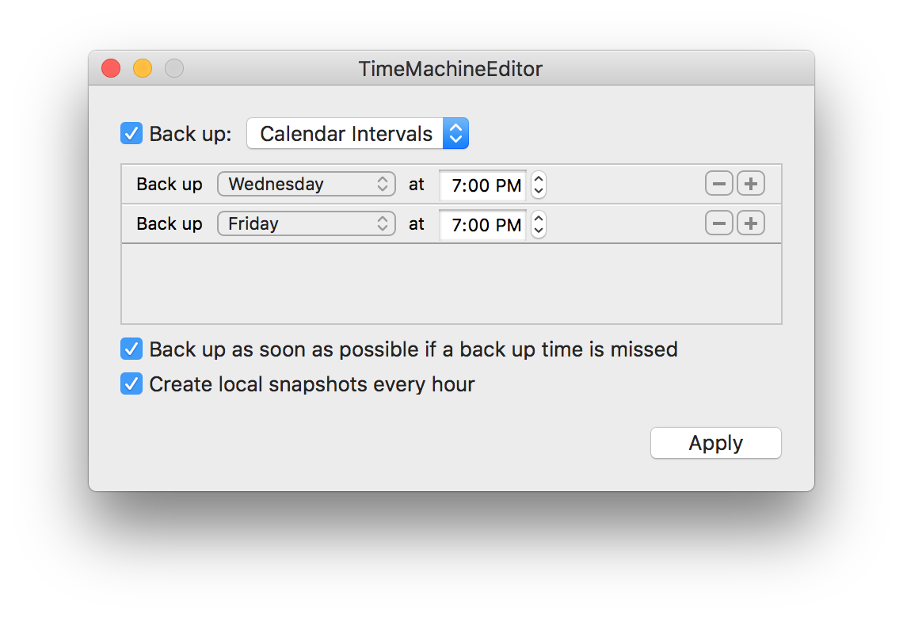Minimize the TimeMachineEditor window
The width and height of the screenshot is (903, 618).
(143, 69)
